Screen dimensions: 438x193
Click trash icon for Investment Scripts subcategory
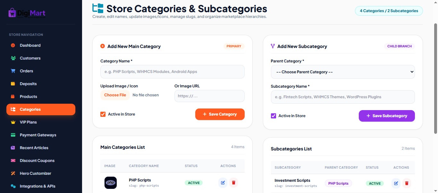(x=407, y=183)
